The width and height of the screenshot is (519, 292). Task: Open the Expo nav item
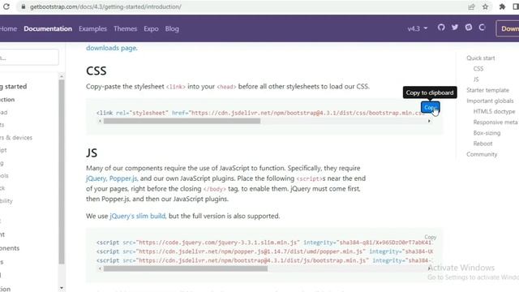[151, 29]
